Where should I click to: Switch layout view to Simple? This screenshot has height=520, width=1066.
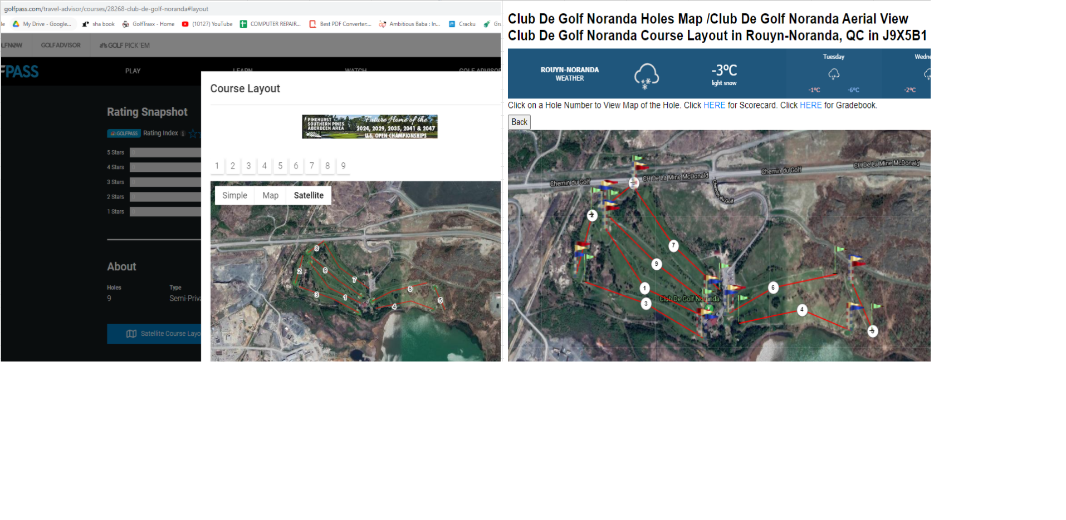tap(234, 195)
